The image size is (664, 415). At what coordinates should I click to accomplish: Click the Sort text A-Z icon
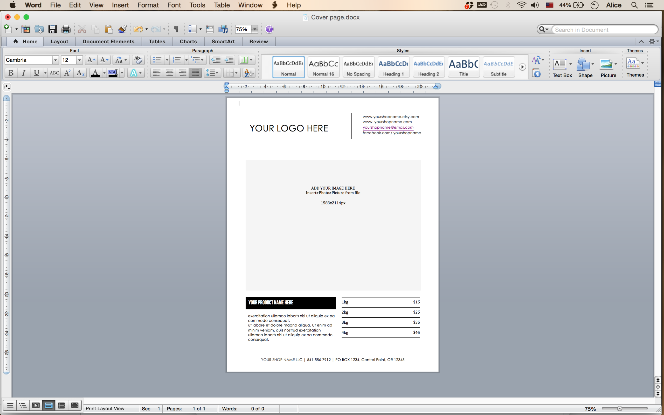249,73
